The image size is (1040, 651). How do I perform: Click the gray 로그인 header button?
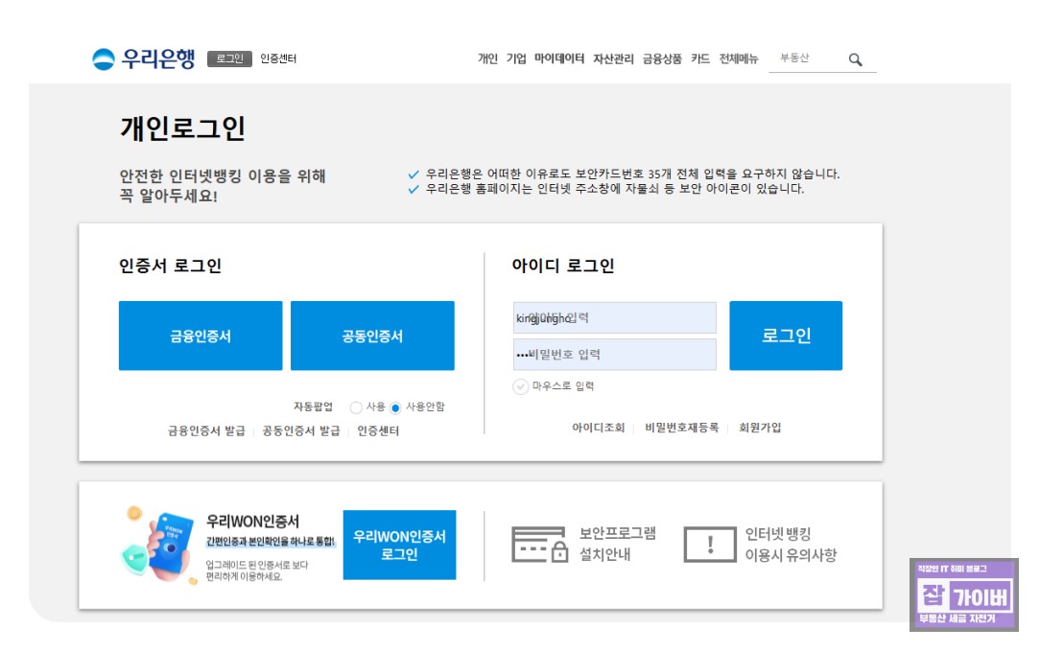pyautogui.click(x=229, y=59)
